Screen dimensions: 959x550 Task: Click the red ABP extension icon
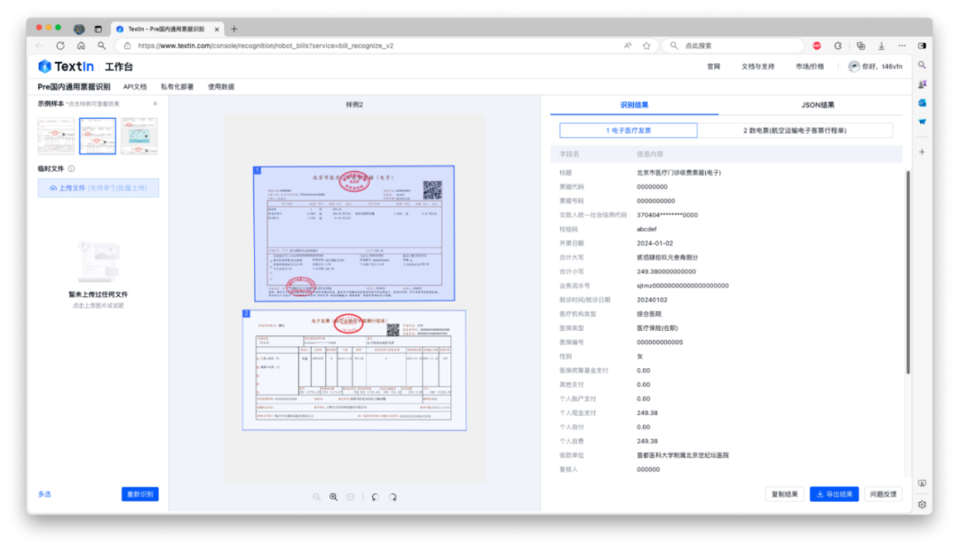(x=817, y=46)
